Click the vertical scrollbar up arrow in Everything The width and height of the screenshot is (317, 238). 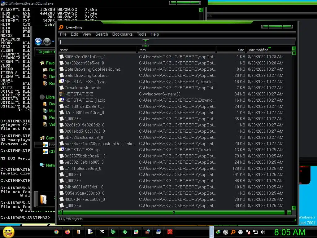[x=294, y=49]
